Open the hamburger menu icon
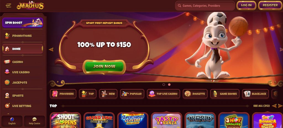 pos(8,6)
